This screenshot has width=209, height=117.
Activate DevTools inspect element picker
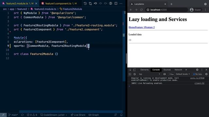coord(130,70)
